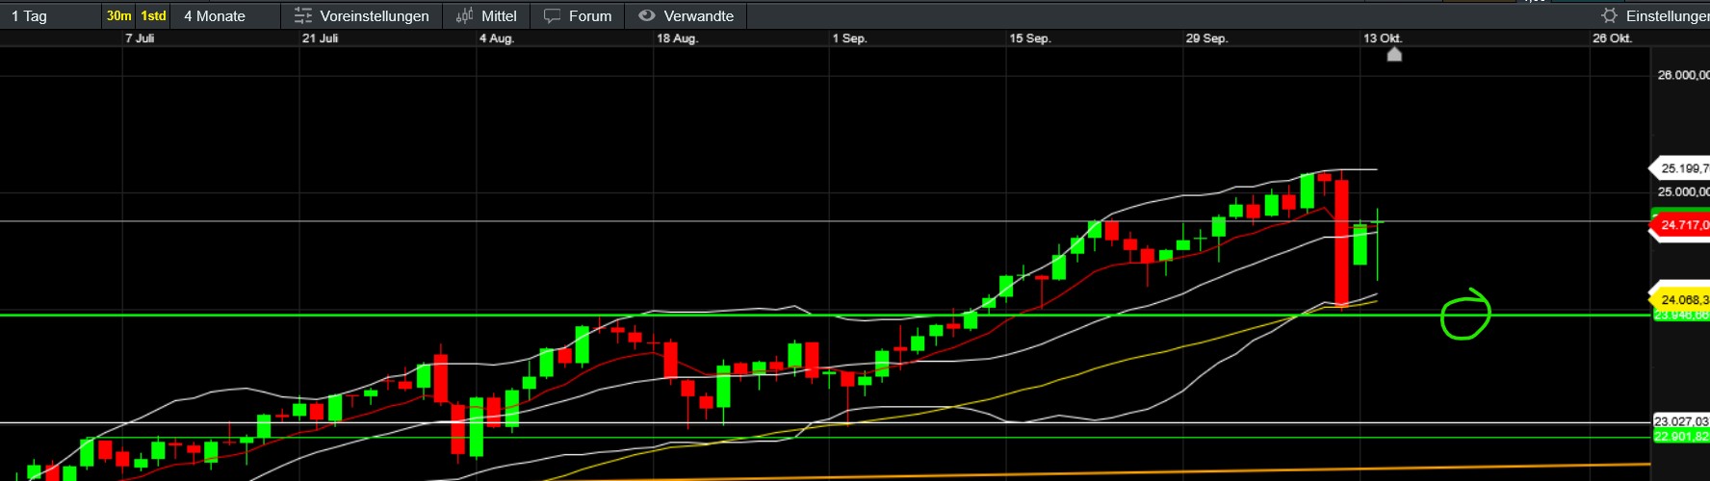The height and width of the screenshot is (481, 1710).
Task: Click the Einstellungen text button
Action: tap(1667, 15)
